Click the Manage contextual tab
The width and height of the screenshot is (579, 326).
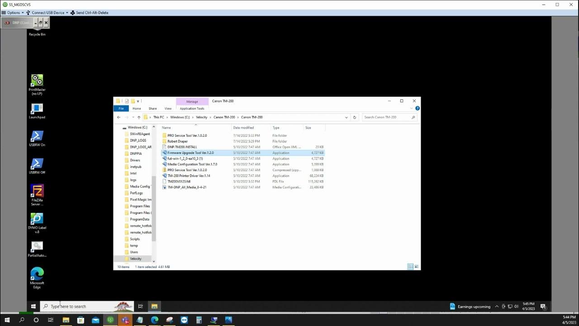(192, 101)
